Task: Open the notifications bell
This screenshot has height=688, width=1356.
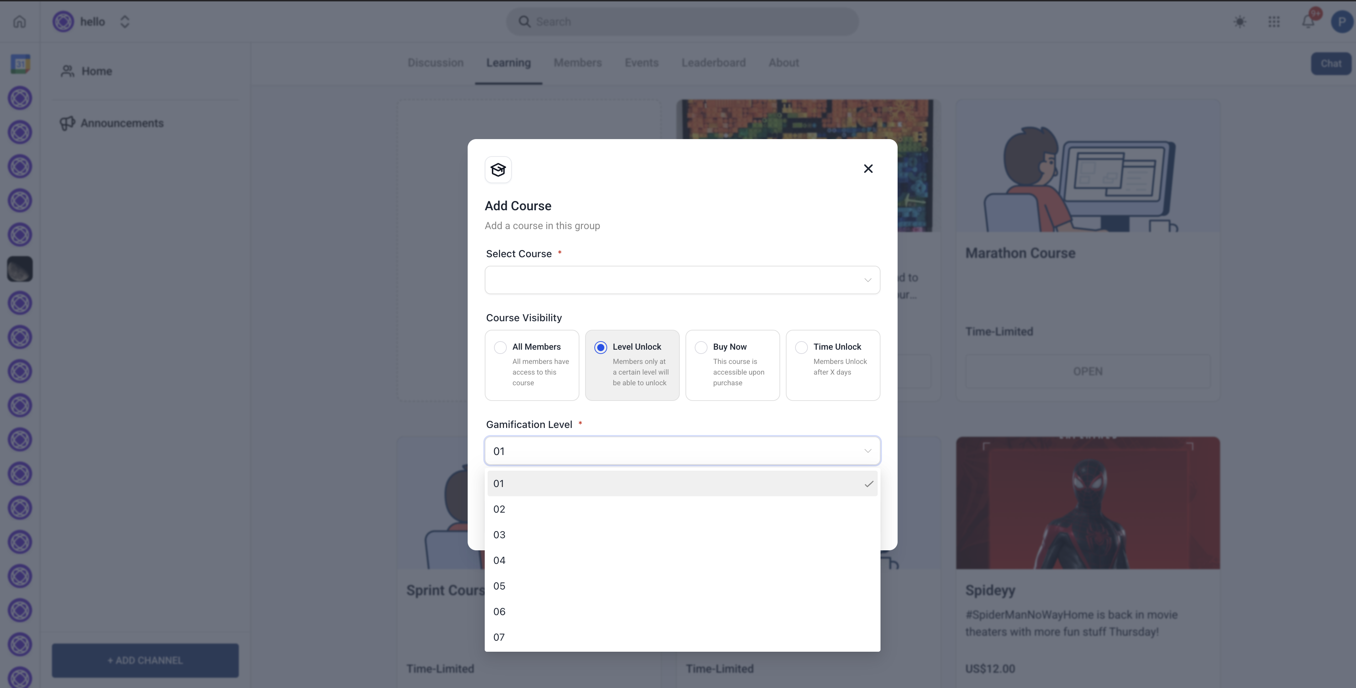Action: 1308,22
